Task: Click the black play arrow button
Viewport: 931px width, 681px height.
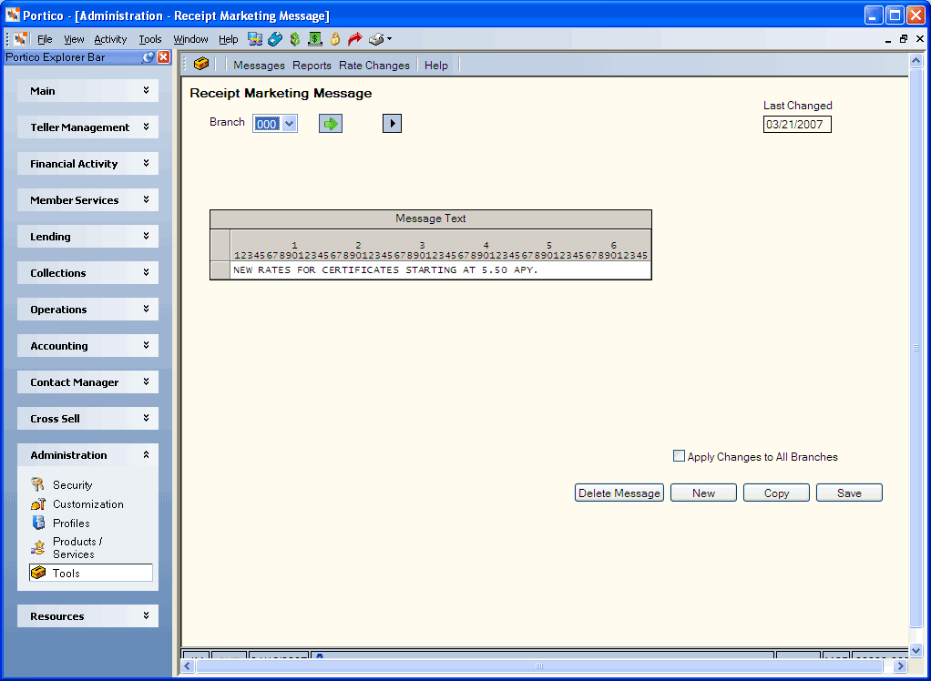Action: 392,124
